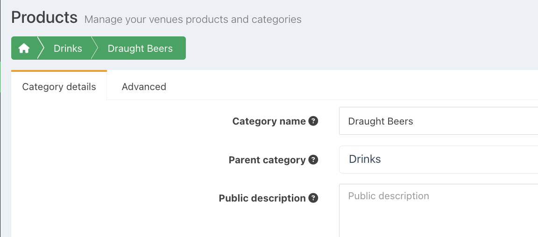Go to the Drinks breadcrumb

tap(68, 49)
